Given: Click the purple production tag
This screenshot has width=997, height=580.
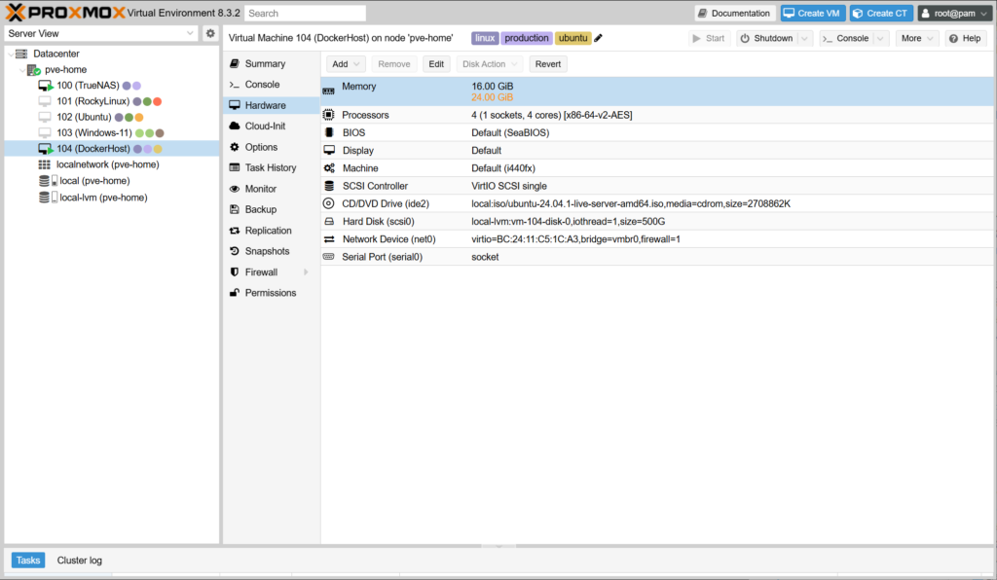Looking at the screenshot, I should tap(527, 38).
